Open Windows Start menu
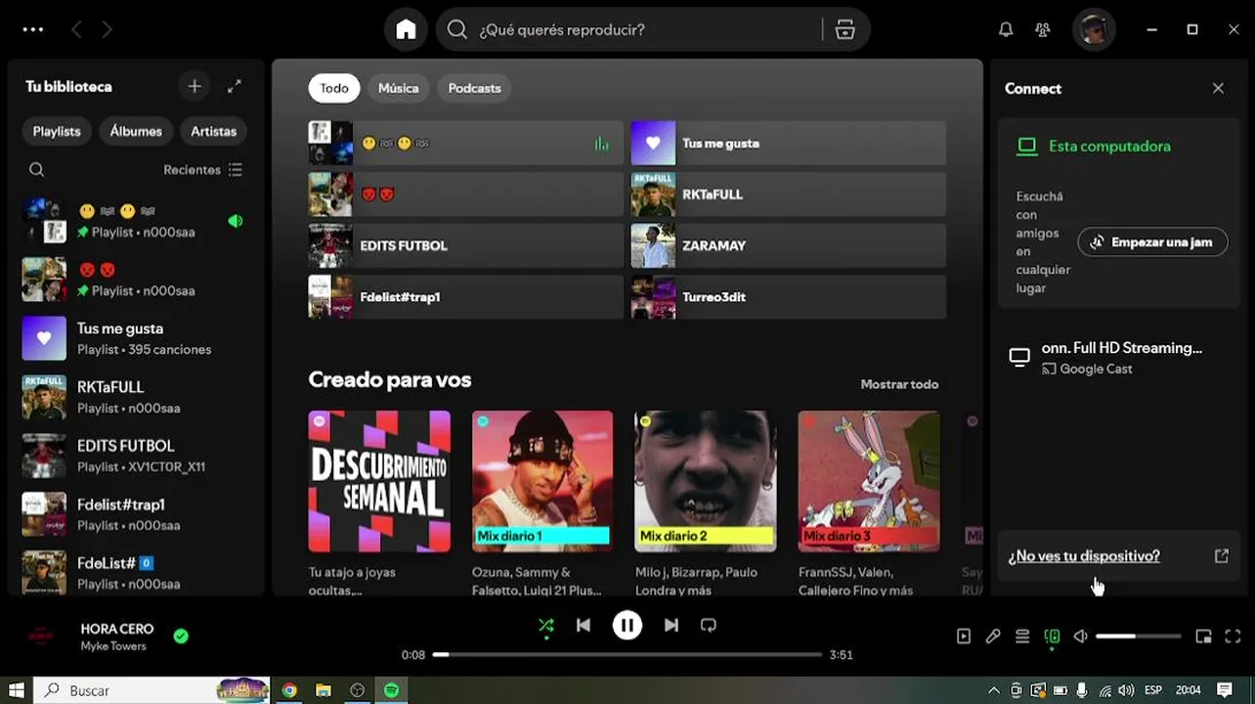Image resolution: width=1255 pixels, height=704 pixels. [x=17, y=690]
